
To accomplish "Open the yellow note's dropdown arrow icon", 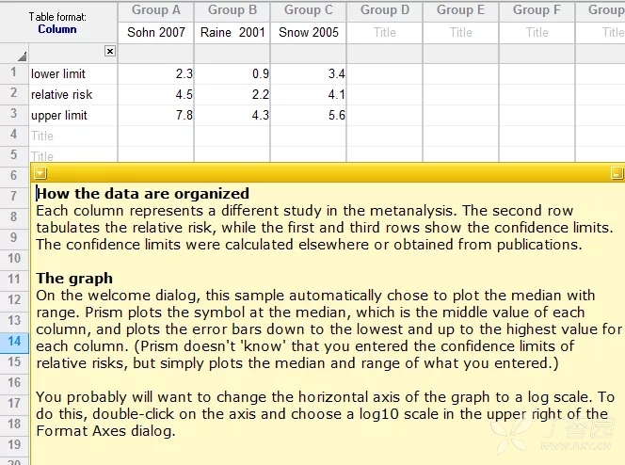I will click(x=40, y=173).
